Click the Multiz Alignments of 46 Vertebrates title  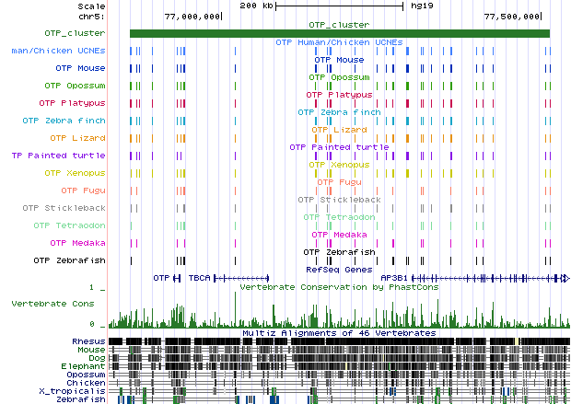pyautogui.click(x=338, y=332)
